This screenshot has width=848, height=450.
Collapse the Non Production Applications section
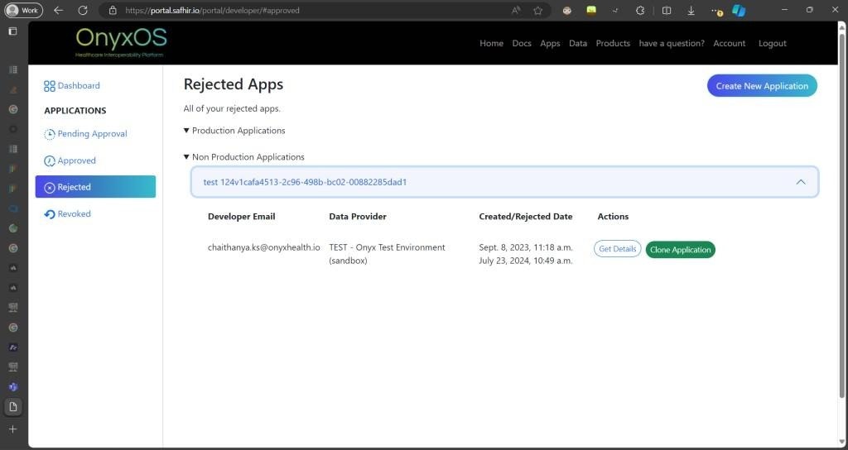(x=187, y=157)
